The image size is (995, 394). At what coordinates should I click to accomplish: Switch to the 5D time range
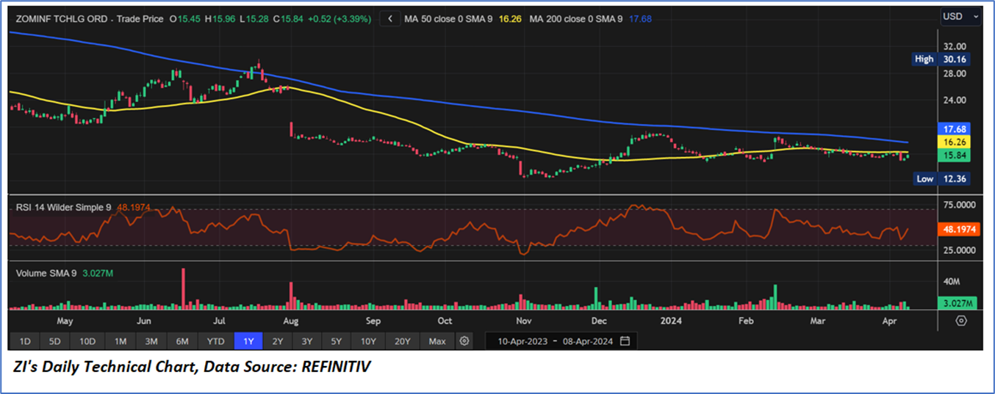pos(55,341)
